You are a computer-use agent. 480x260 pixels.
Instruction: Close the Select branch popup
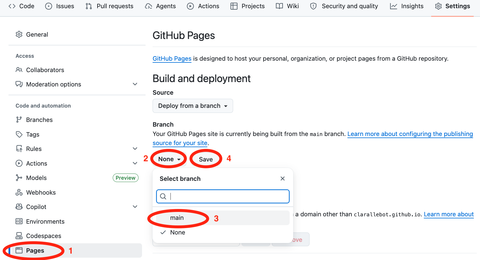coord(283,179)
